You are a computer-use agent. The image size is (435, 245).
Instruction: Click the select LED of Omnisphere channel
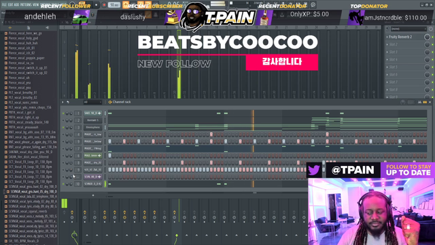[105, 127]
